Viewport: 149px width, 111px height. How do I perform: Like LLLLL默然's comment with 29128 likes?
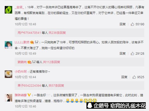pos(132,53)
